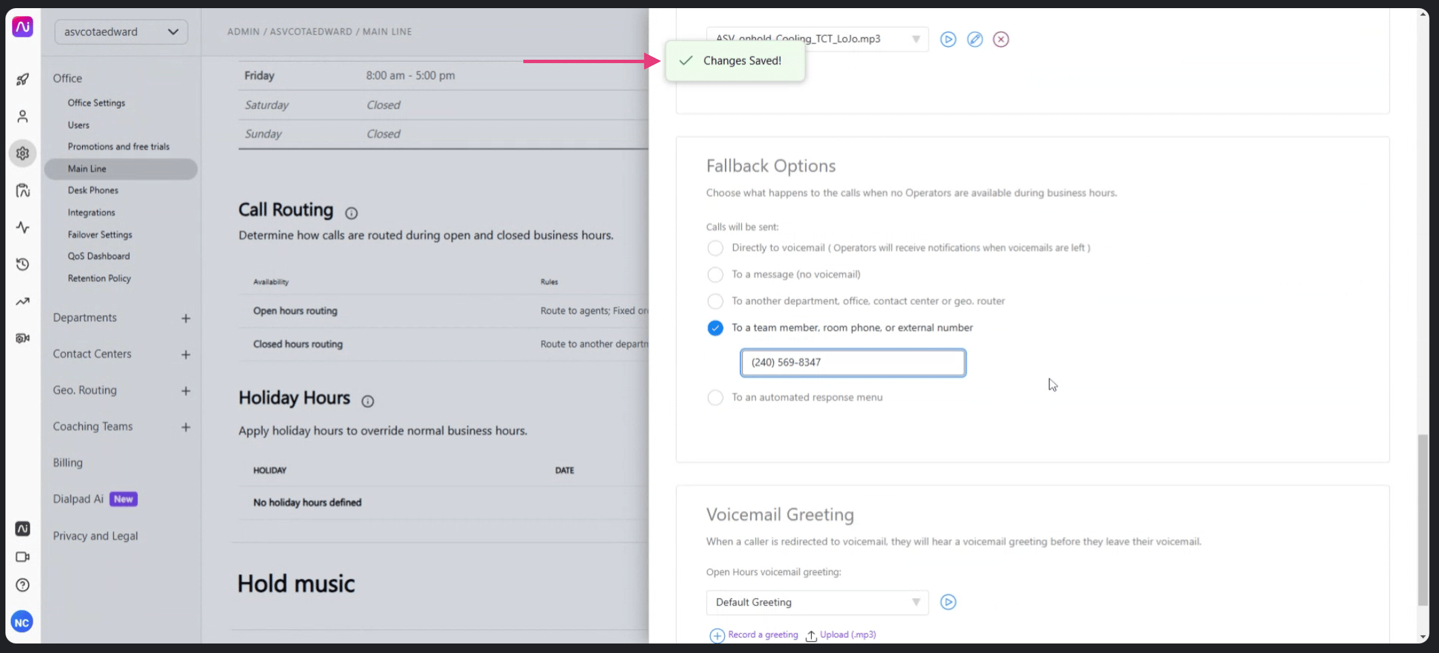
Task: Select Main Line in the sidebar
Action: click(x=121, y=169)
